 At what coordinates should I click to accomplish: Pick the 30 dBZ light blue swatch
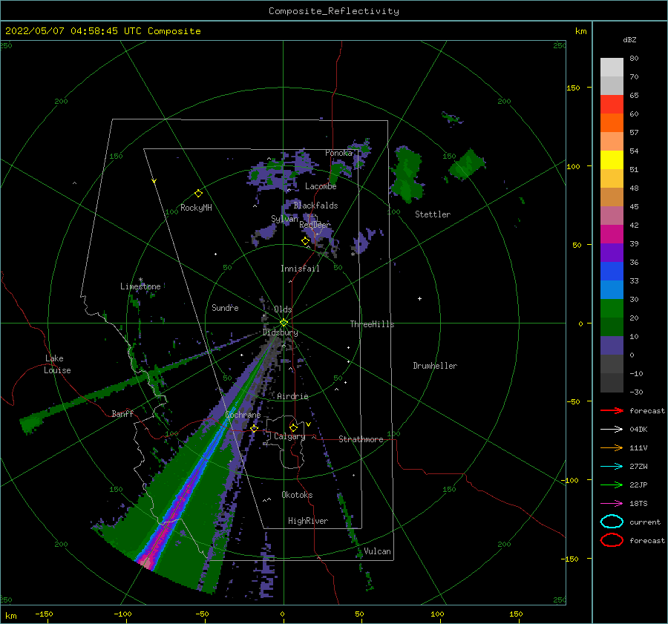point(612,289)
